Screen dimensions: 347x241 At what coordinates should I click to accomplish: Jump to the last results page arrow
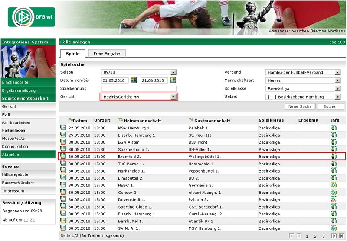click(341, 236)
